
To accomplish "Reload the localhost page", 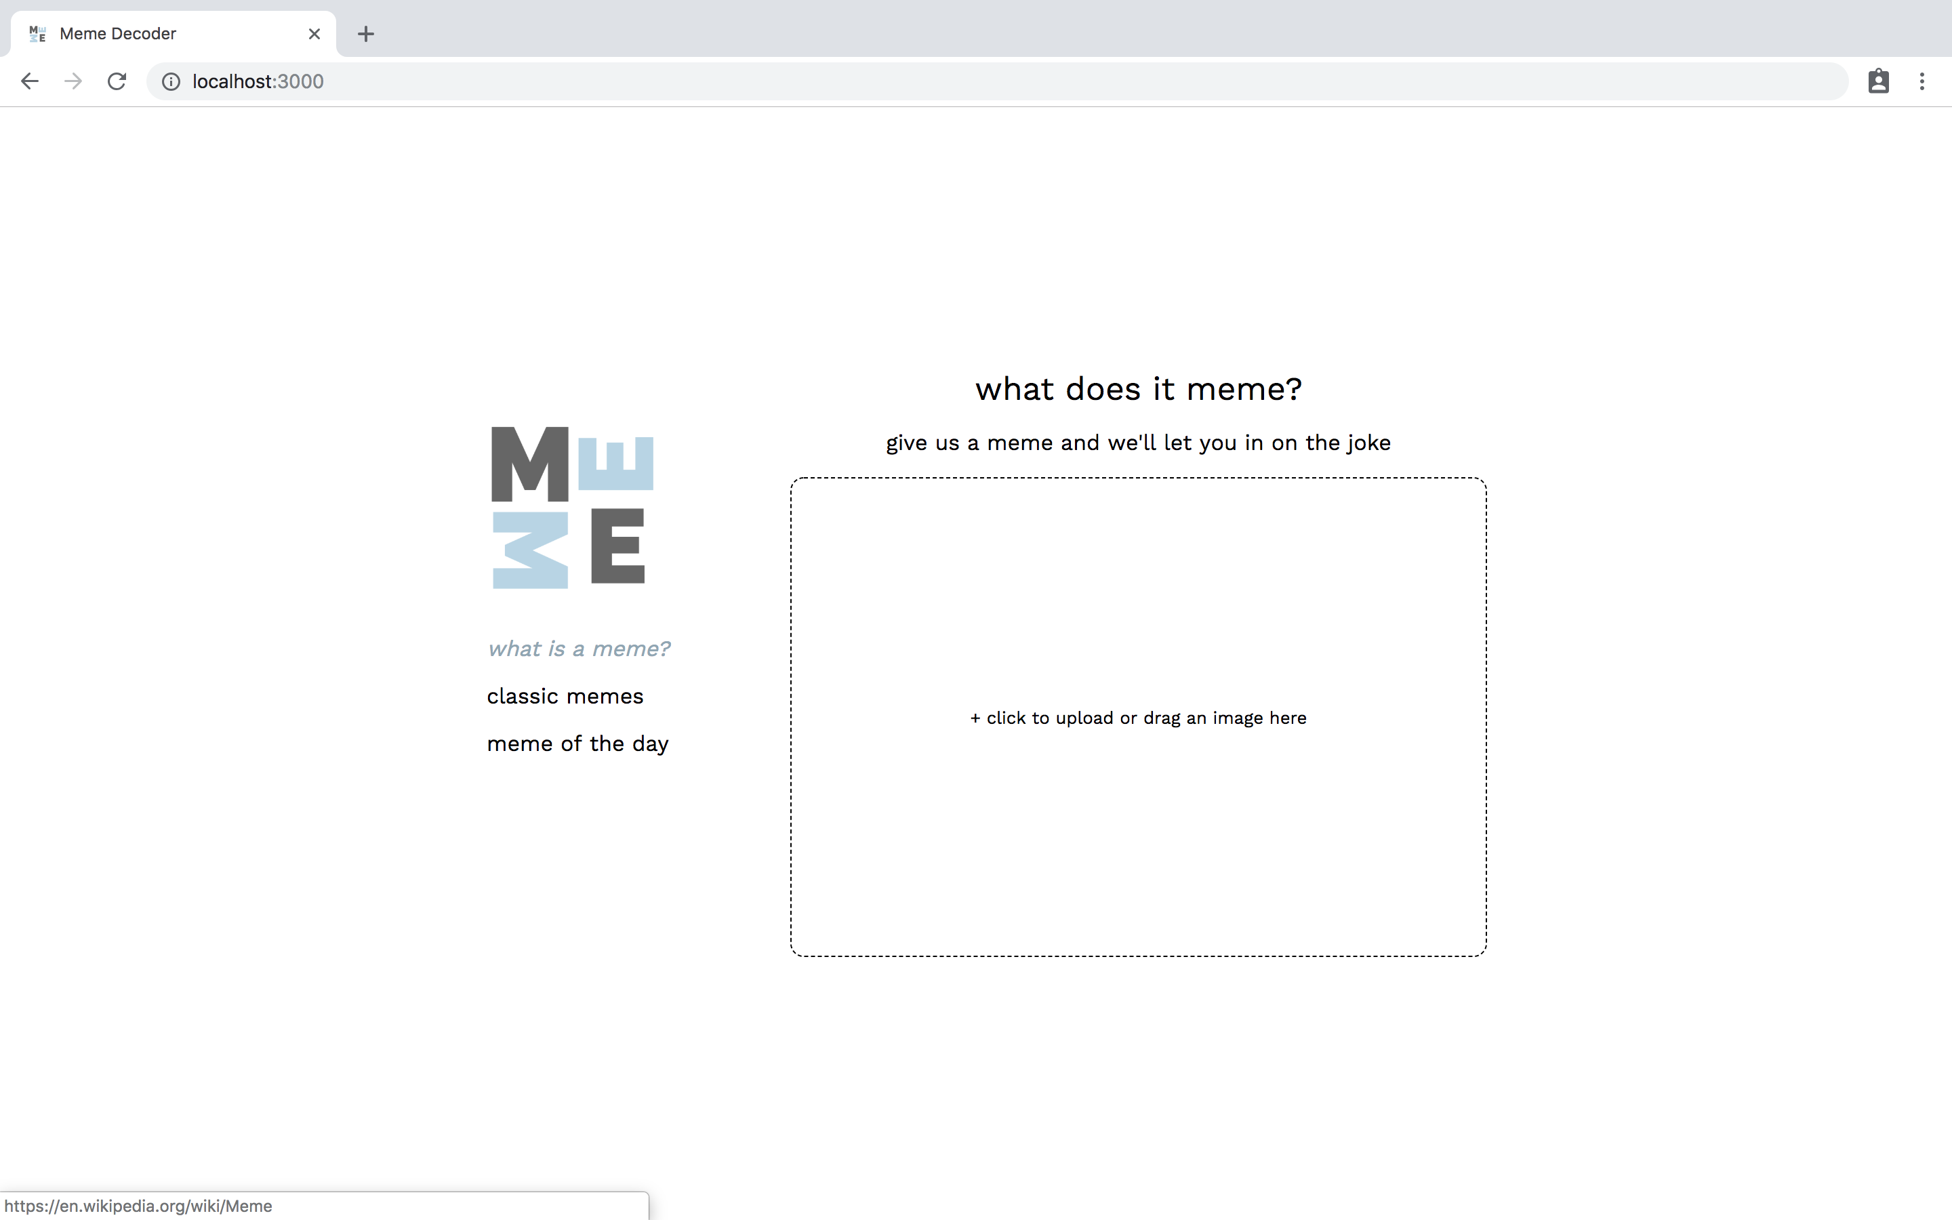I will tap(117, 81).
